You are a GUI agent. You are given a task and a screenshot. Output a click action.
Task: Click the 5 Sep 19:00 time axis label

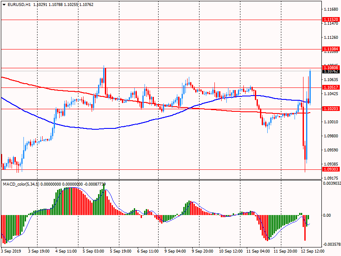121,251
